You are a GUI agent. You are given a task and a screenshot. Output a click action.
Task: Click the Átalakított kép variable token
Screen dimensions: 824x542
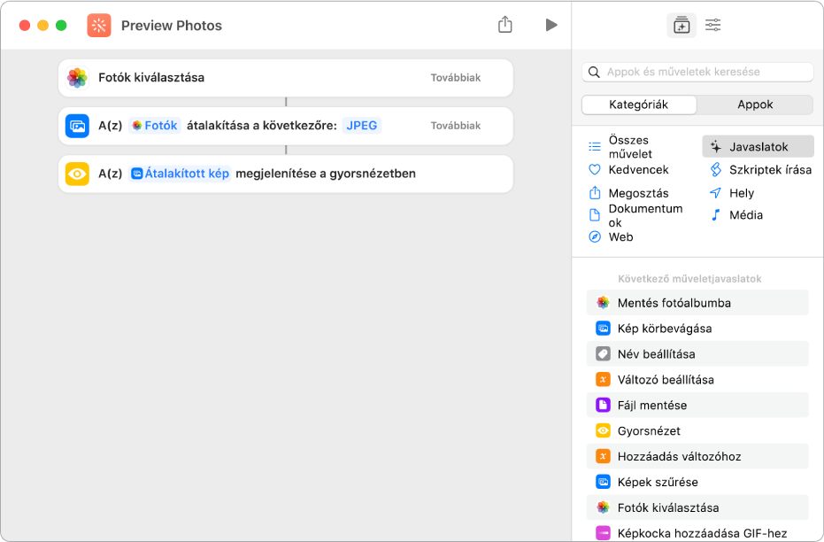pyautogui.click(x=181, y=174)
